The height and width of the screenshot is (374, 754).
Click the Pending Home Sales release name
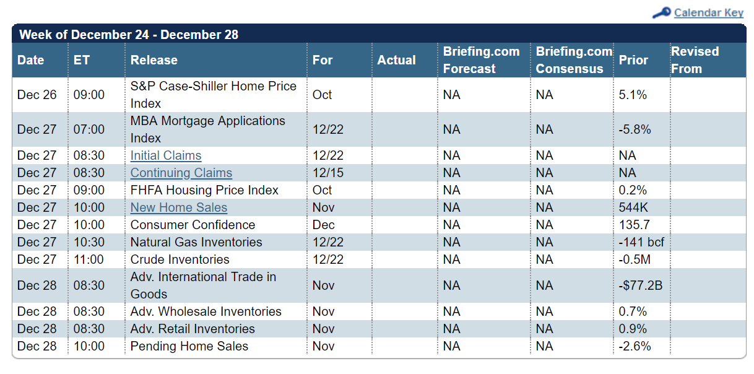[x=189, y=346]
